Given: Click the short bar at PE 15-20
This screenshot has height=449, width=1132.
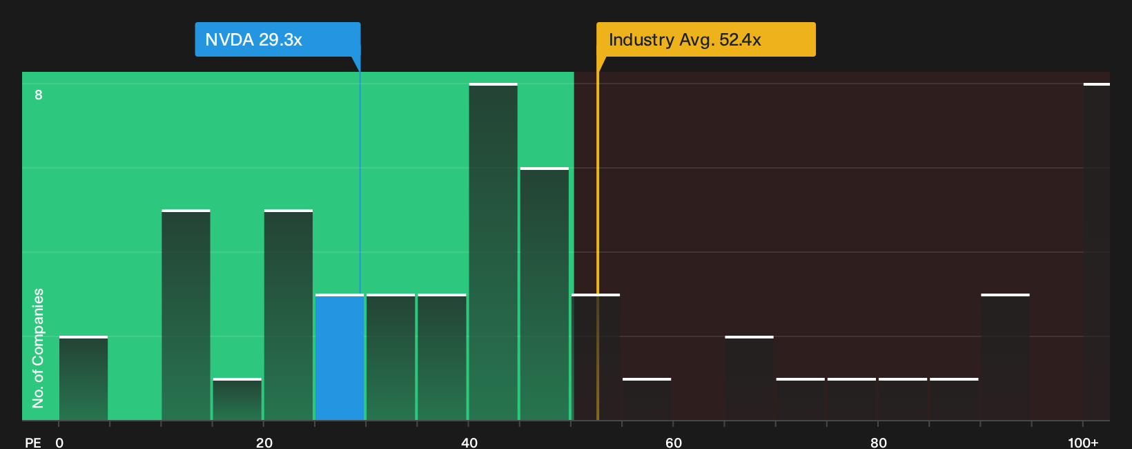Looking at the screenshot, I should point(237,399).
